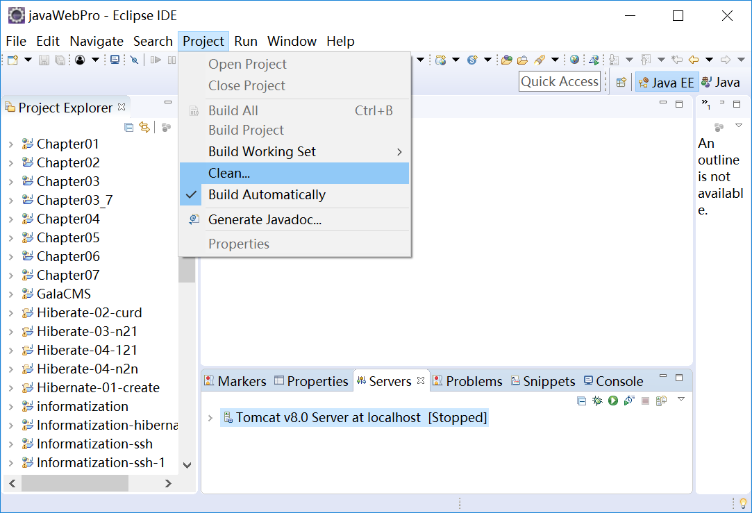752x513 pixels.
Task: Click the Open Perspective icon
Action: [621, 83]
